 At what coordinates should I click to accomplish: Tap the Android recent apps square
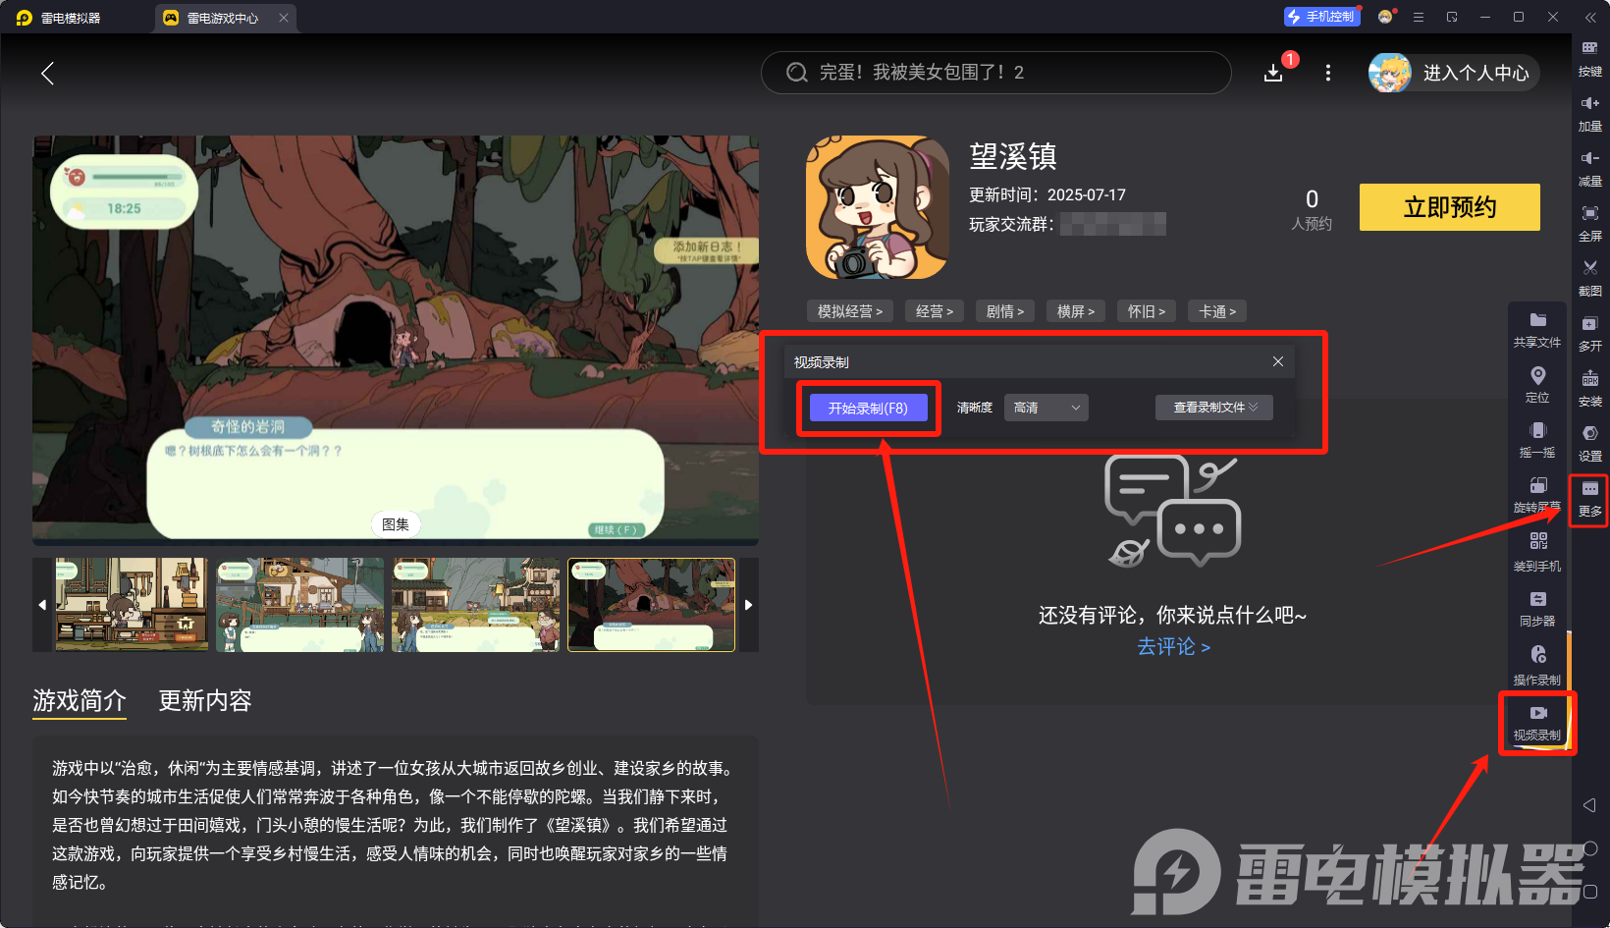pos(1590,892)
